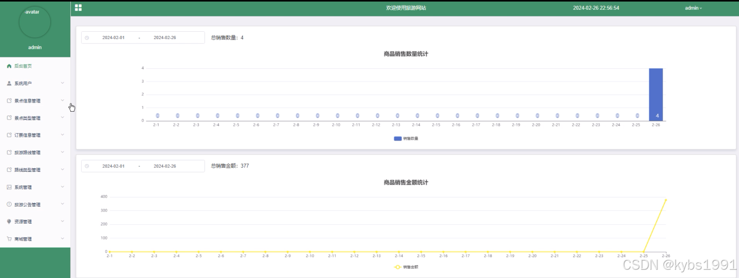Expand the 旅游路线管理 chevron
Viewport: 739px width, 278px height.
pos(63,152)
